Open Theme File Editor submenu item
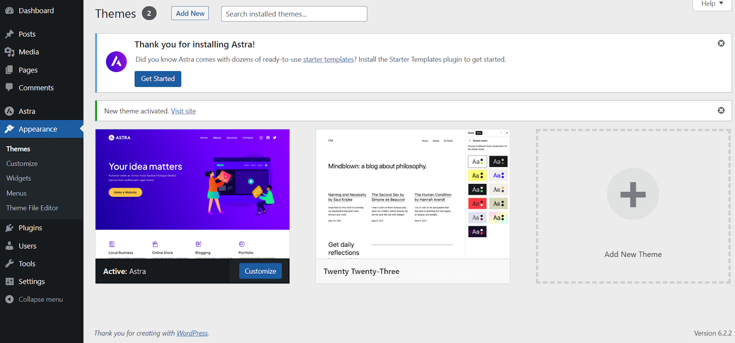735x343 pixels. click(32, 208)
